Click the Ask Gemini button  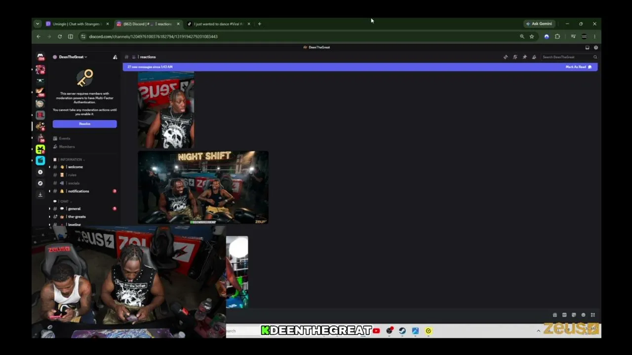(x=539, y=24)
